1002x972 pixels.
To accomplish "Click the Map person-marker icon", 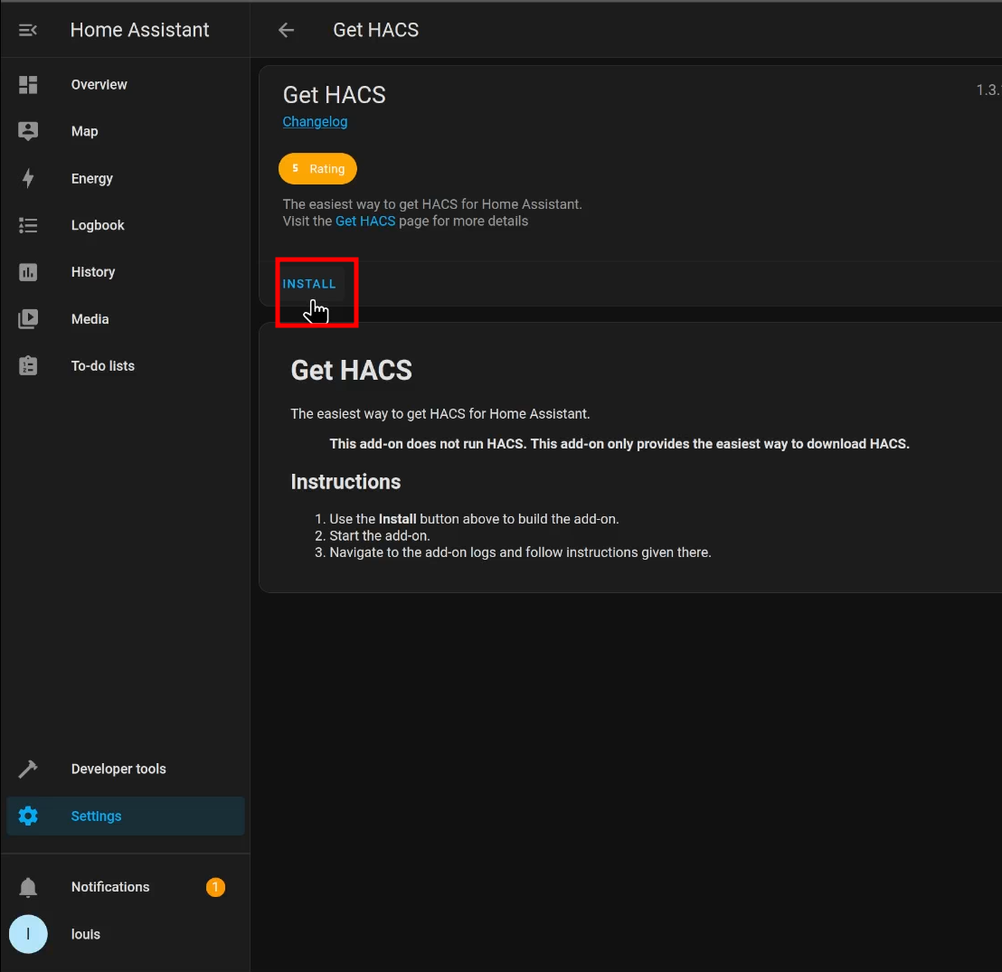I will pos(28,131).
